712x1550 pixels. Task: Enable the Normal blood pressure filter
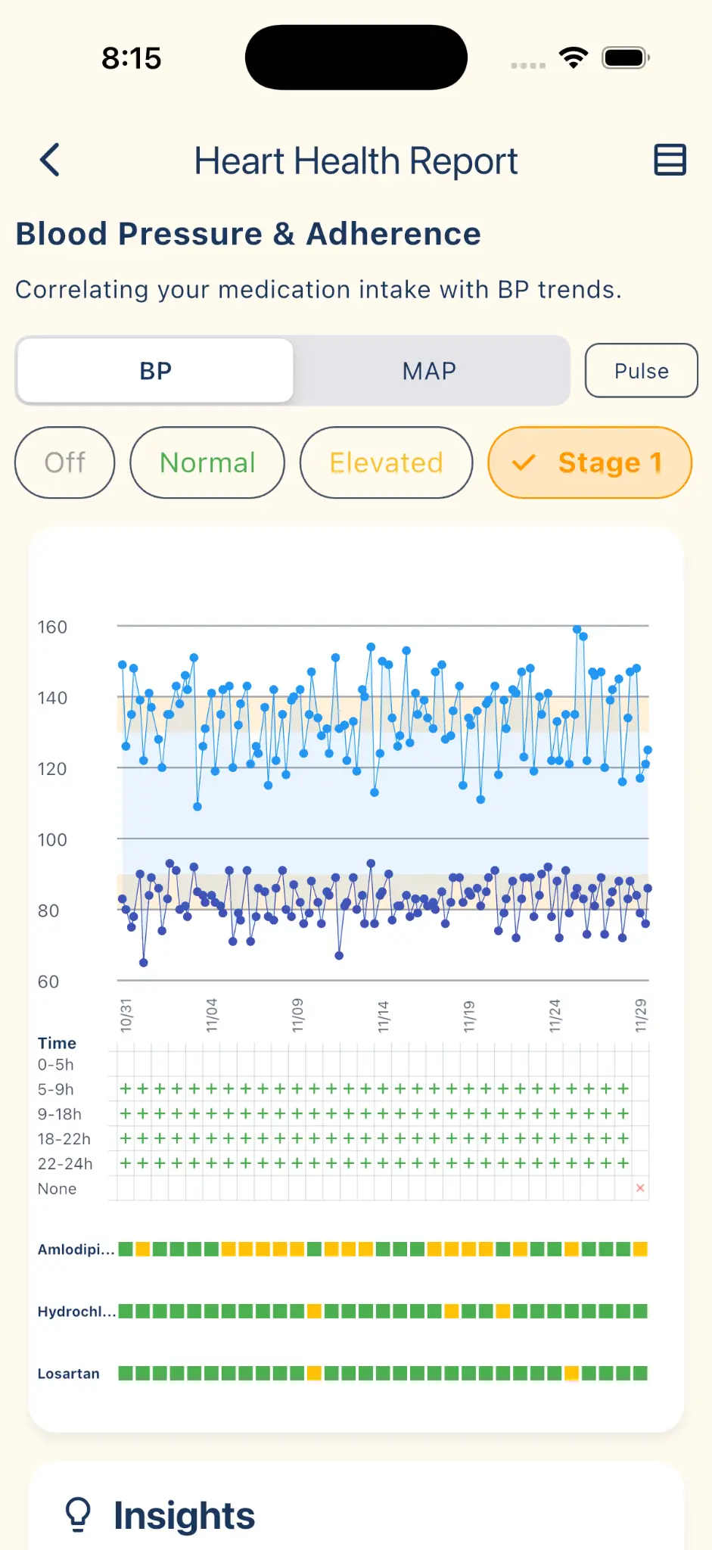[x=207, y=462]
